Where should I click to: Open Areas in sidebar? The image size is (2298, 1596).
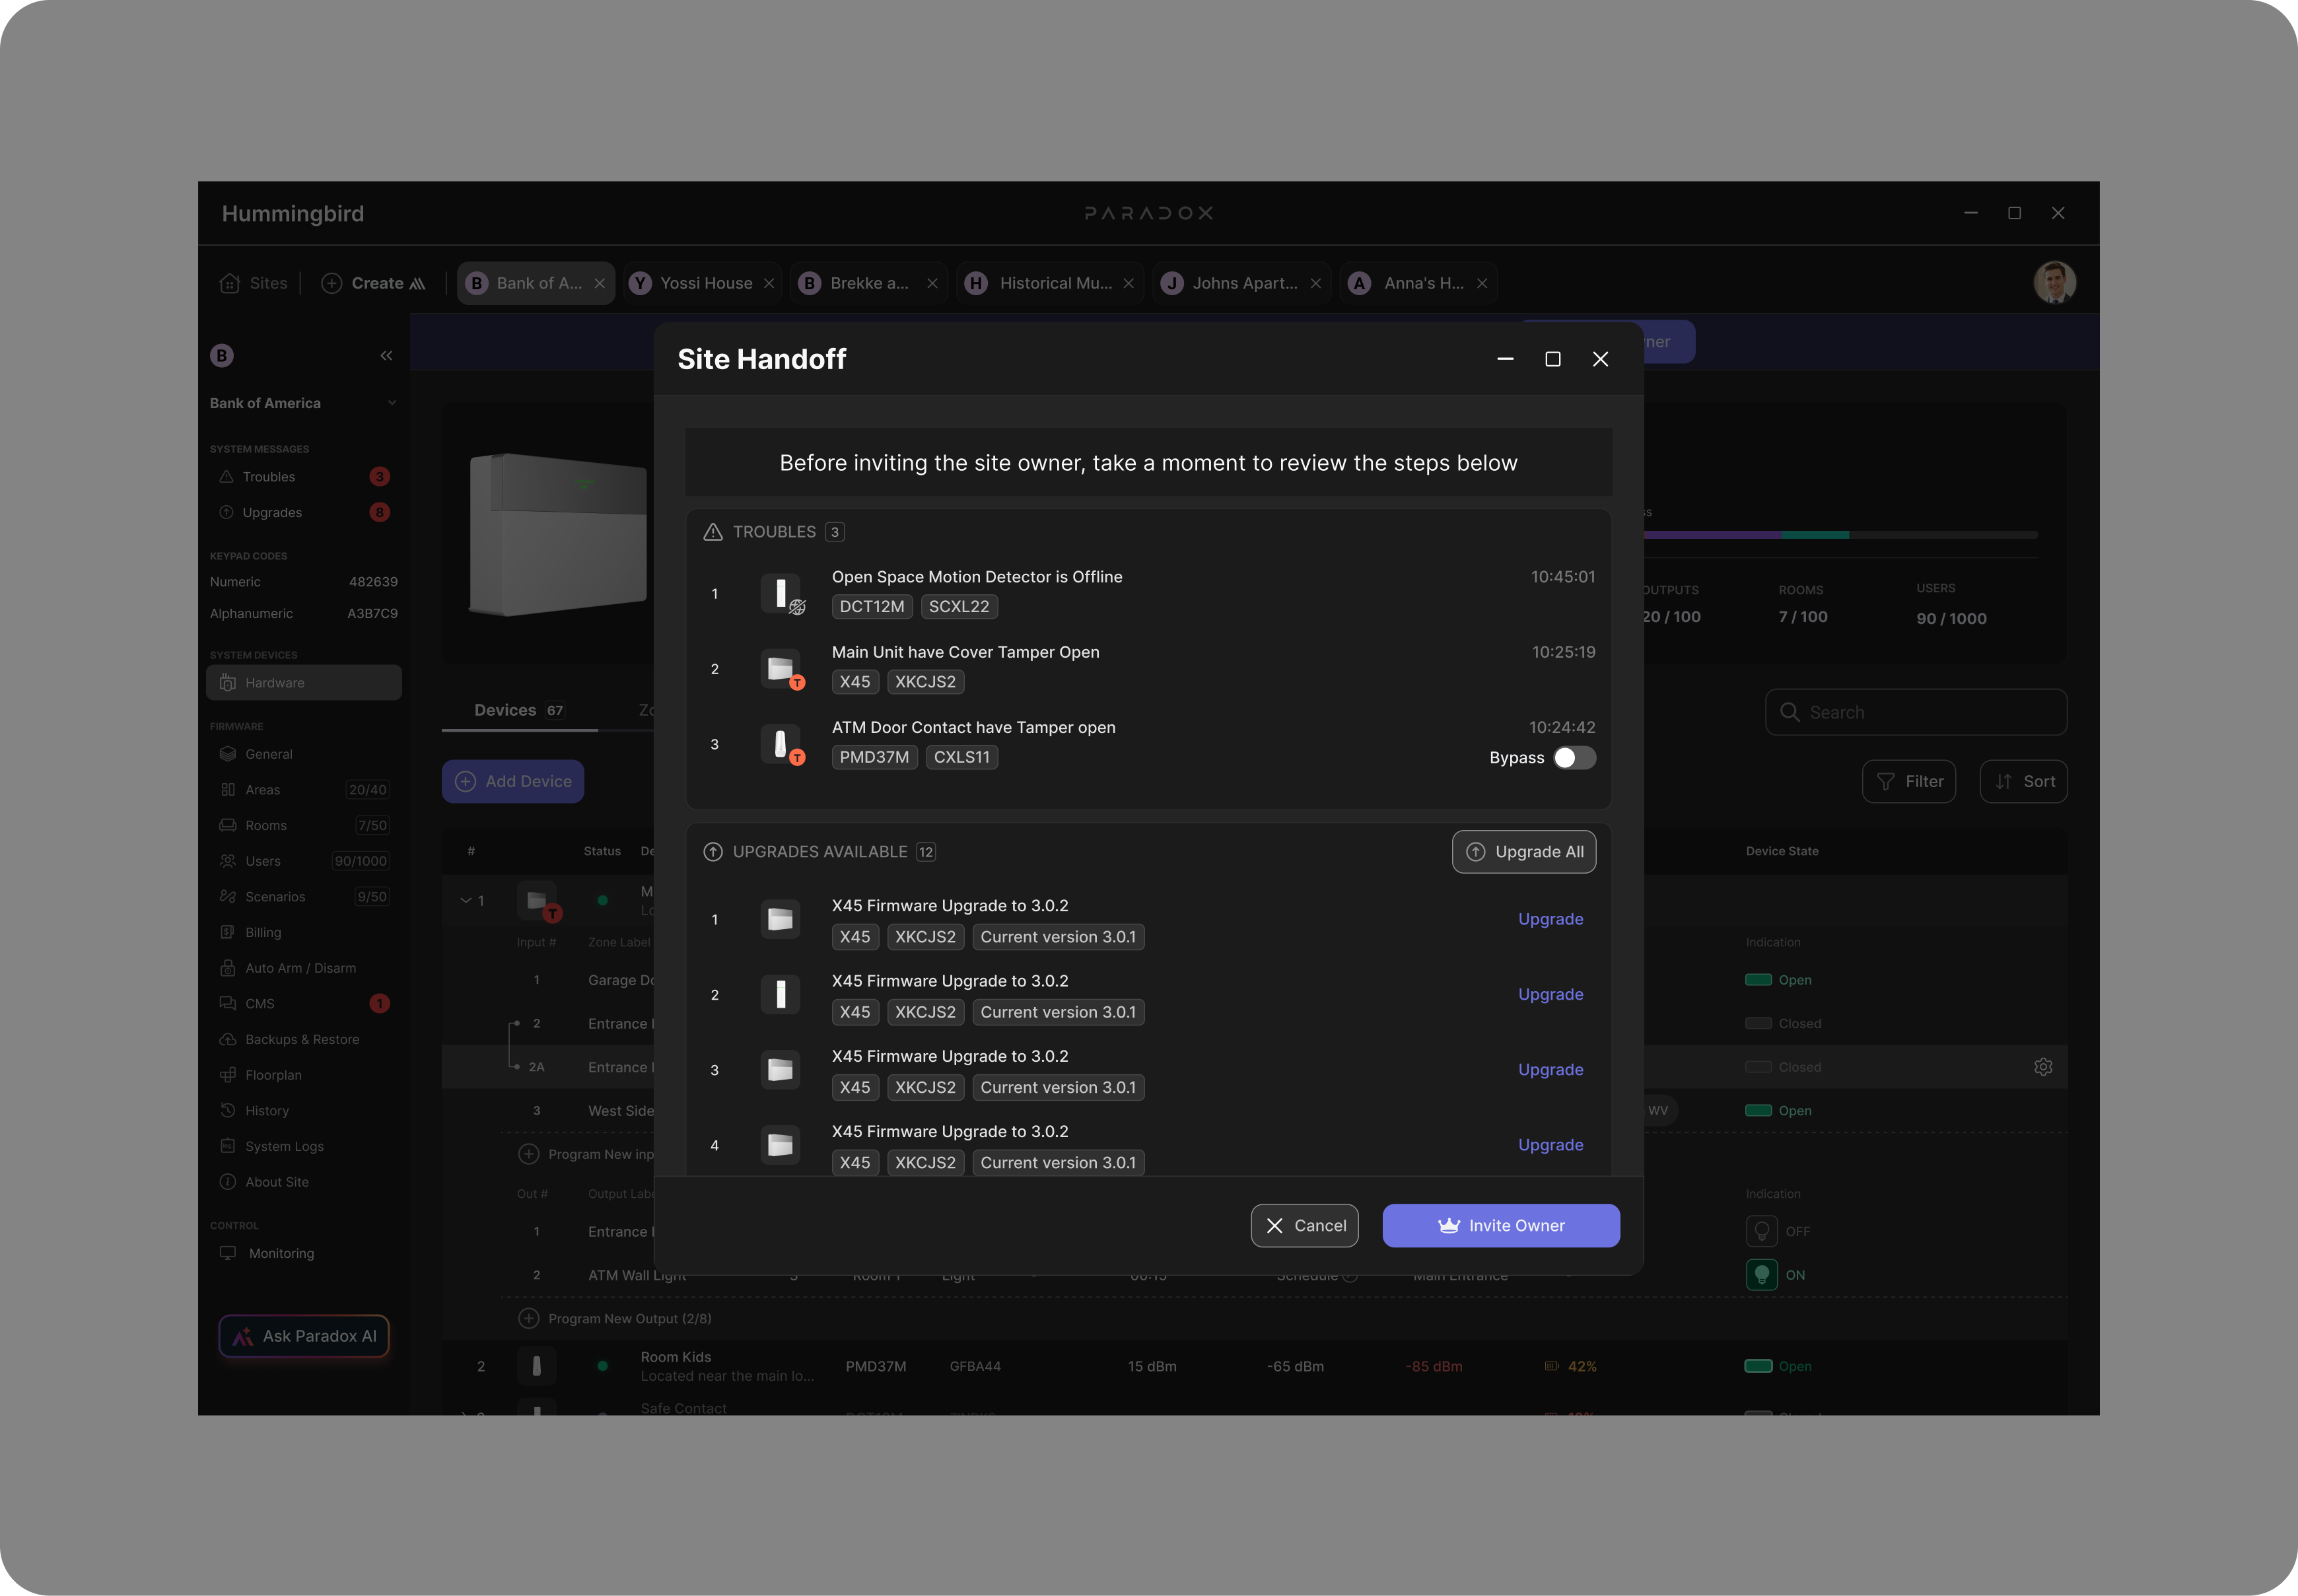(303, 790)
